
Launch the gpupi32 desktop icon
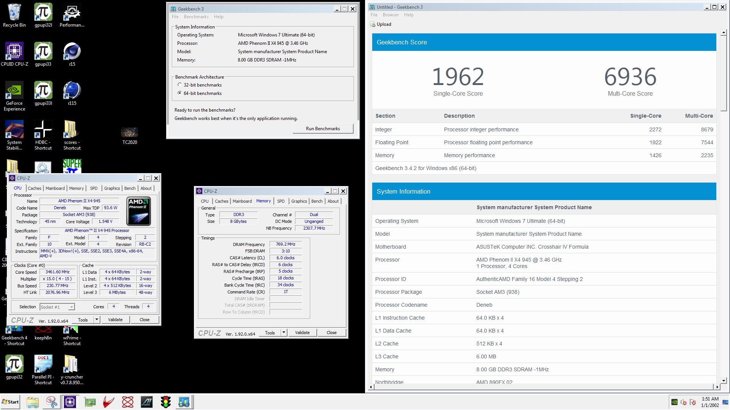[x=14, y=367]
